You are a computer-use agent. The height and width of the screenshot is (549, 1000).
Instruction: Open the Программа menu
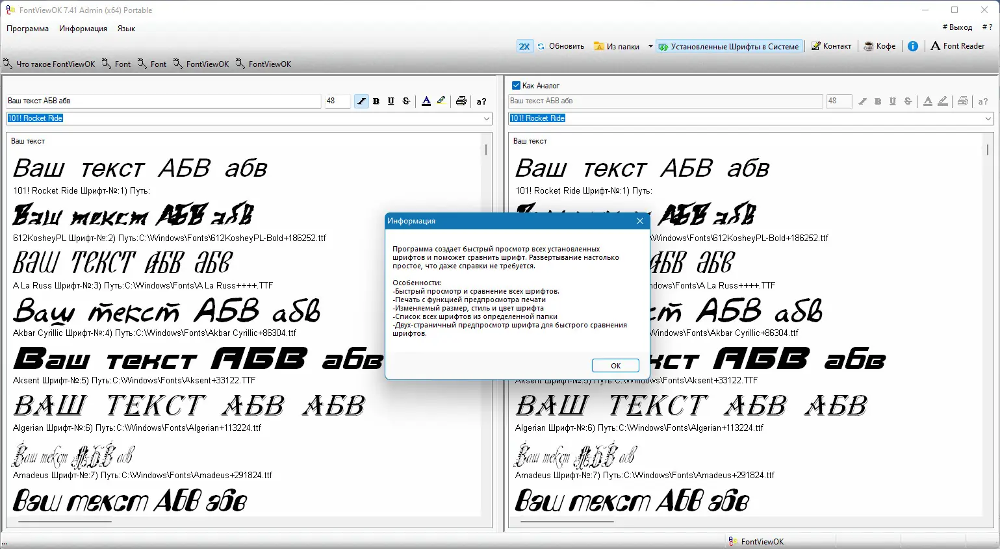click(x=27, y=29)
